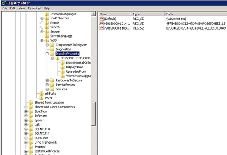The image size is (227, 155).
Task: Select the SQMClient key label
Action: coord(41,138)
